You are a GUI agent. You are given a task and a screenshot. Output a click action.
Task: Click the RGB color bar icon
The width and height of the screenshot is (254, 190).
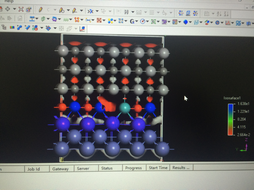[12, 27]
